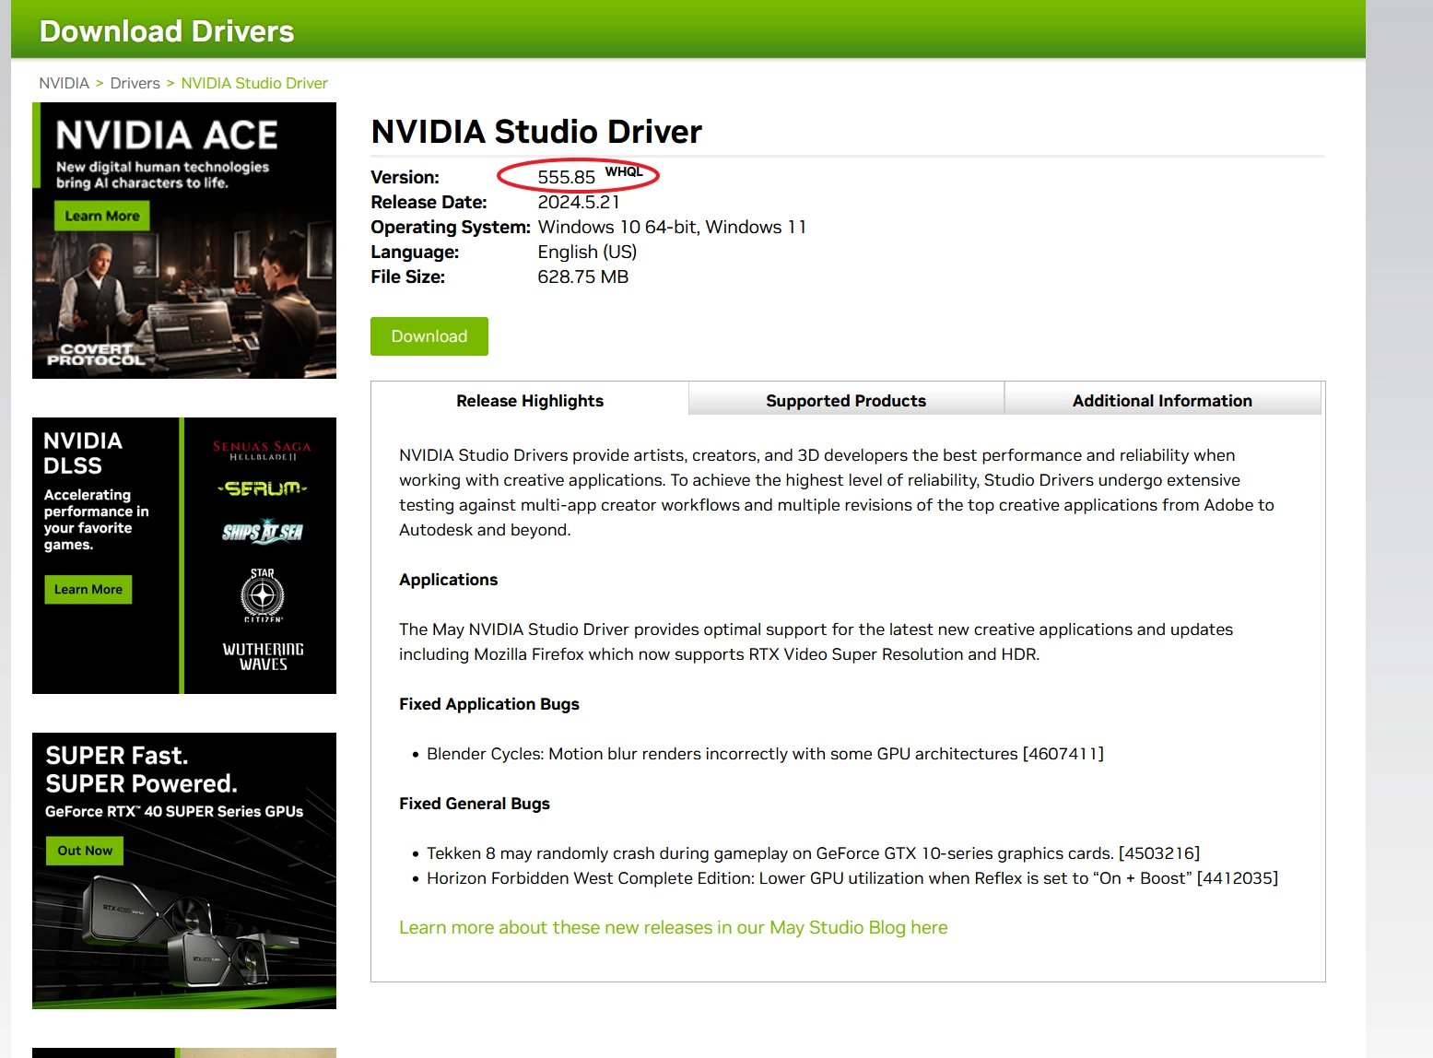Click the NVIDIA Studio Driver page heading
Viewport: 1433px width, 1058px height.
(x=536, y=132)
